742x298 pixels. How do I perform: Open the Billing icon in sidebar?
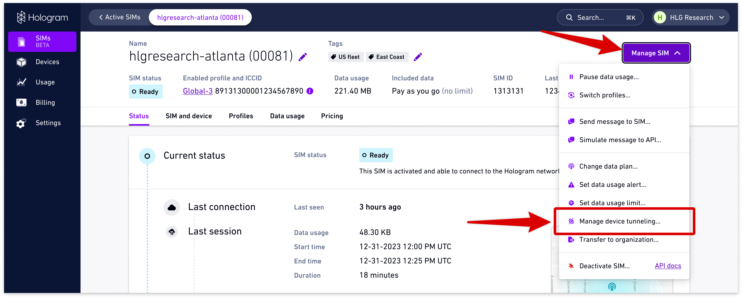point(21,102)
